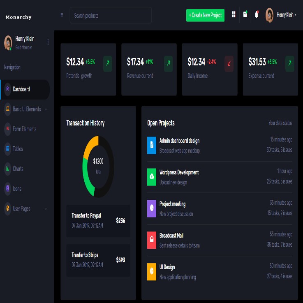This screenshot has width=303, height=303.
Task: Click the yellow pie-chart icon for UI Design
Action: 152,272
